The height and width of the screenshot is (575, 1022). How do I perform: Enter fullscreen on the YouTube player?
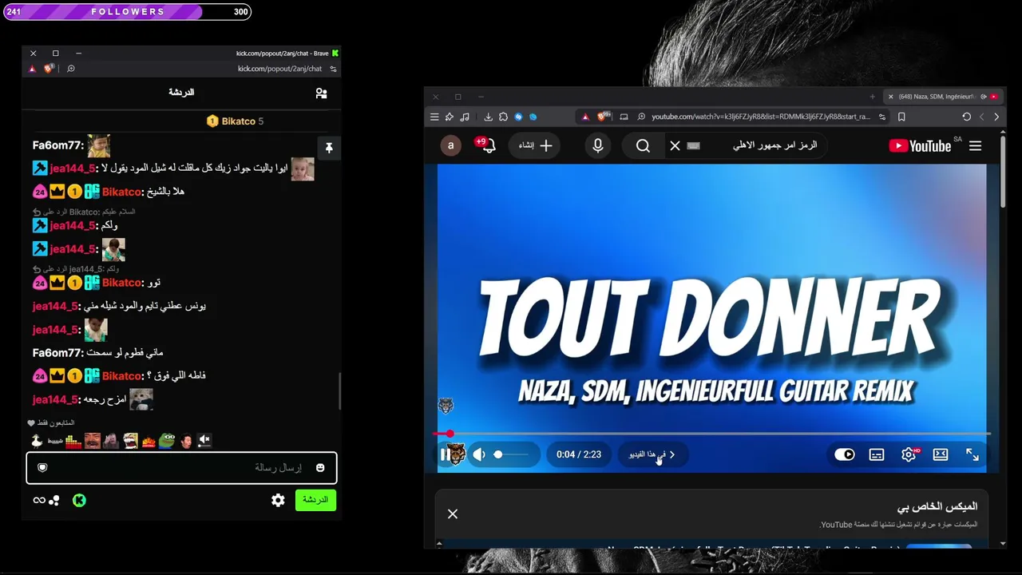tap(972, 454)
